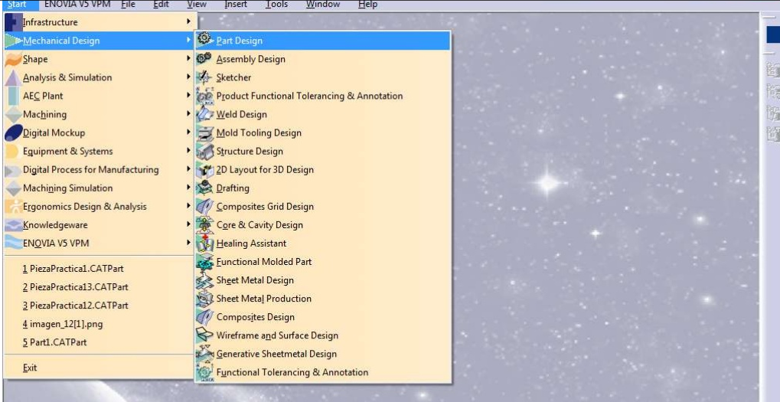
Task: Click the Core & Cavity Design icon
Action: pyautogui.click(x=204, y=224)
